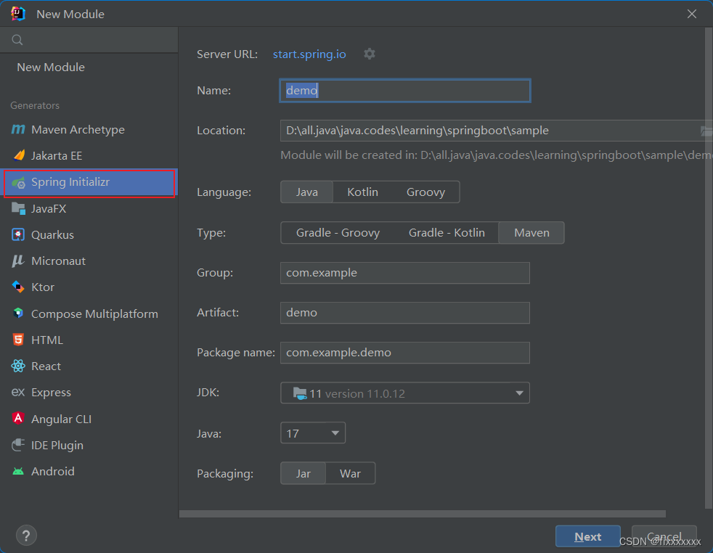Set Packaging to War
Screen dimensions: 713x553
pos(351,472)
